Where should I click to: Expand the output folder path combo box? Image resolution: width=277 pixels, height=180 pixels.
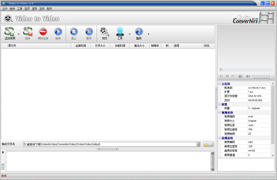[x=199, y=144]
